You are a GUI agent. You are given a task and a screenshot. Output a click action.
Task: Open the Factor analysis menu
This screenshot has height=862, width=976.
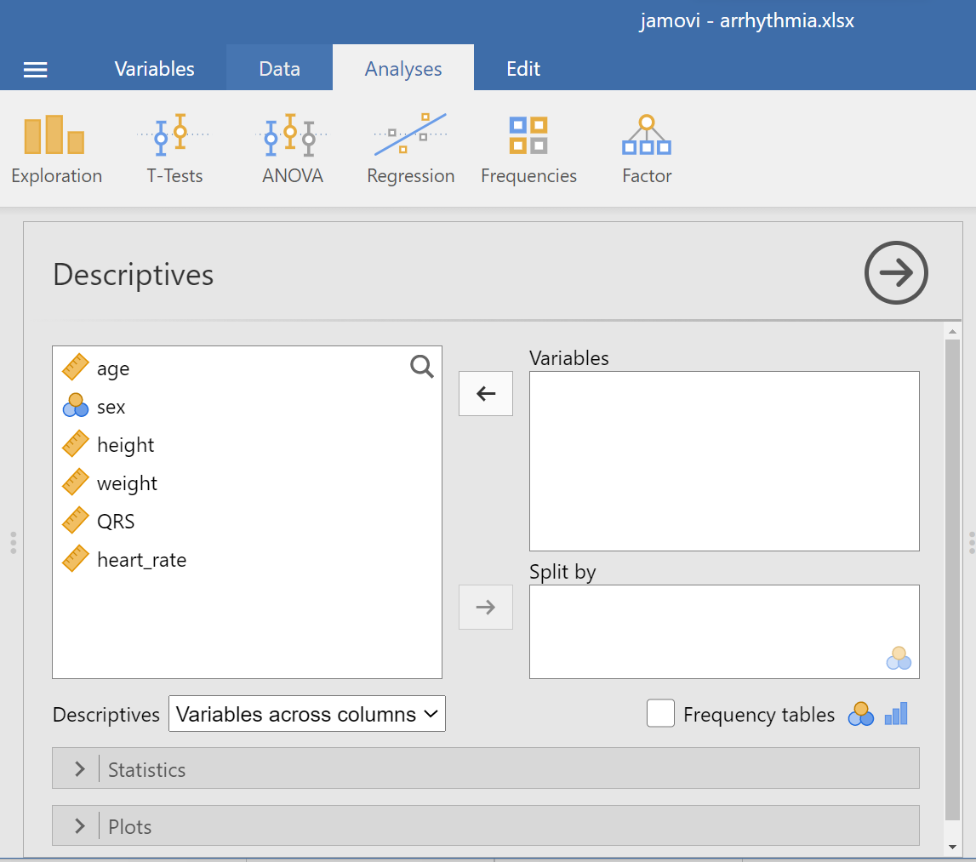coord(647,151)
